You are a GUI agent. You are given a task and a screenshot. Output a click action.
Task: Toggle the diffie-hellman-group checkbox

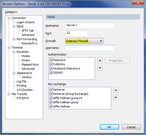[x=51, y=102]
